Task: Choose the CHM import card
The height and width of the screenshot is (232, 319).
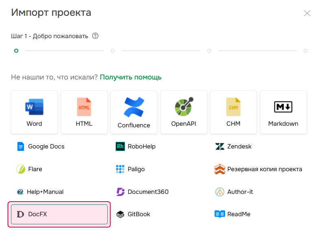Action: pos(233,112)
